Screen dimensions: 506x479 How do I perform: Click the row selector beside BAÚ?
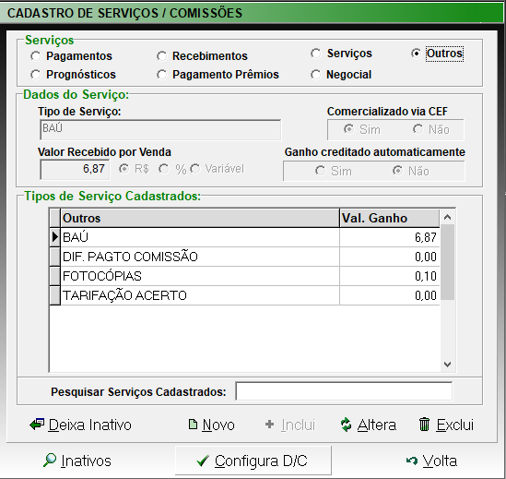click(55, 237)
